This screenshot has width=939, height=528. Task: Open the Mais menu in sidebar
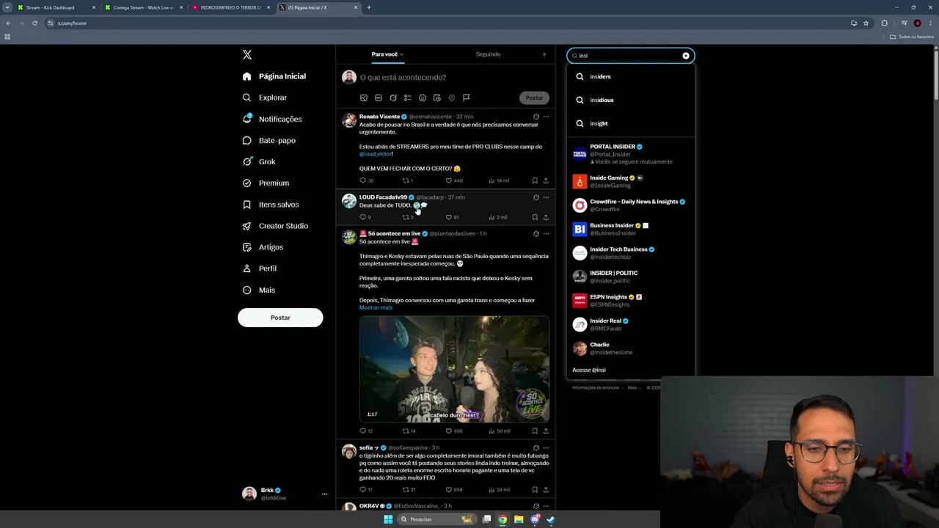(259, 290)
